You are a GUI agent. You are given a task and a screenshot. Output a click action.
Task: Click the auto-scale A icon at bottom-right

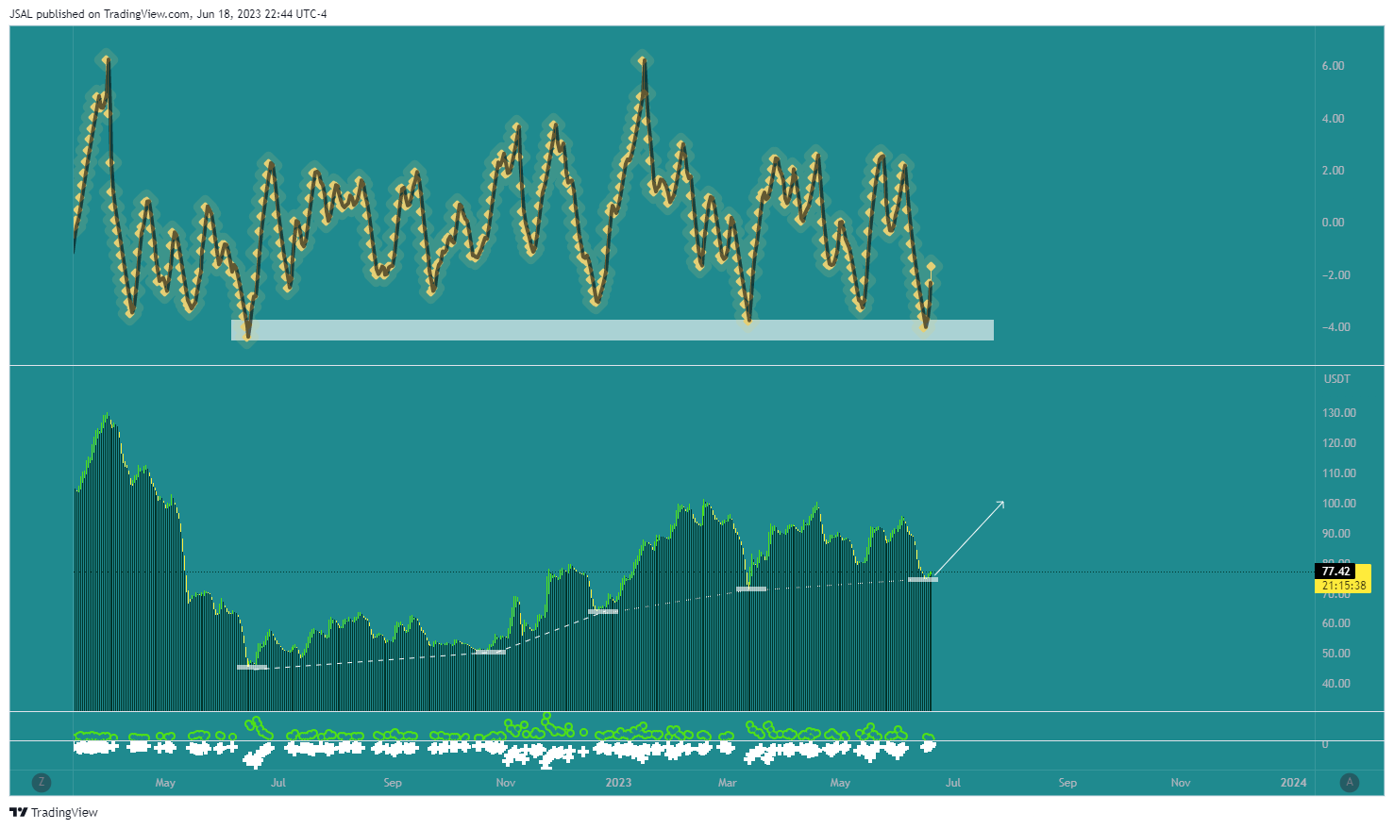1350,782
